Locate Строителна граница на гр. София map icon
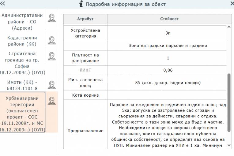Viewport: 234px width, 156px height. coord(52,56)
